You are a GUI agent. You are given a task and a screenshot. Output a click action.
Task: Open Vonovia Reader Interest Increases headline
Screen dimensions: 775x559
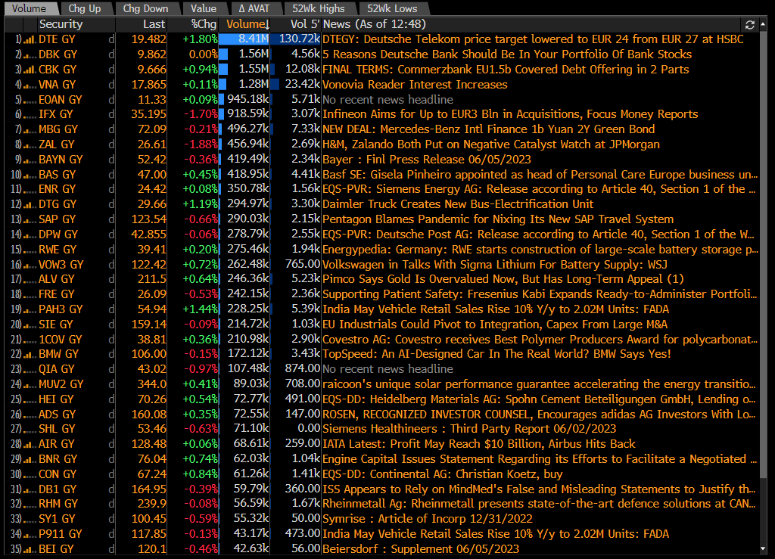[x=415, y=85]
